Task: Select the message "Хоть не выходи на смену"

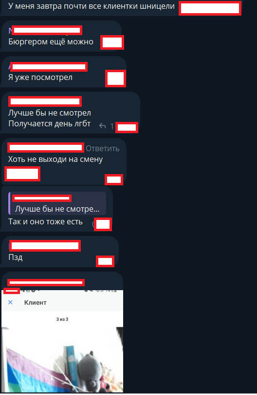Action: (x=55, y=159)
